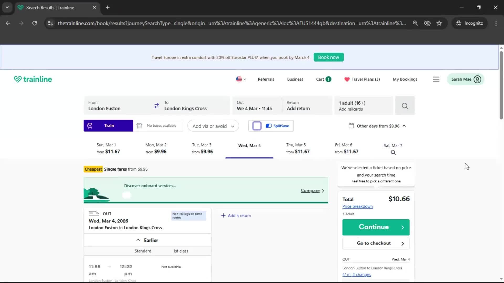Collapse the Earlier journeys section
The image size is (504, 283).
147,240
